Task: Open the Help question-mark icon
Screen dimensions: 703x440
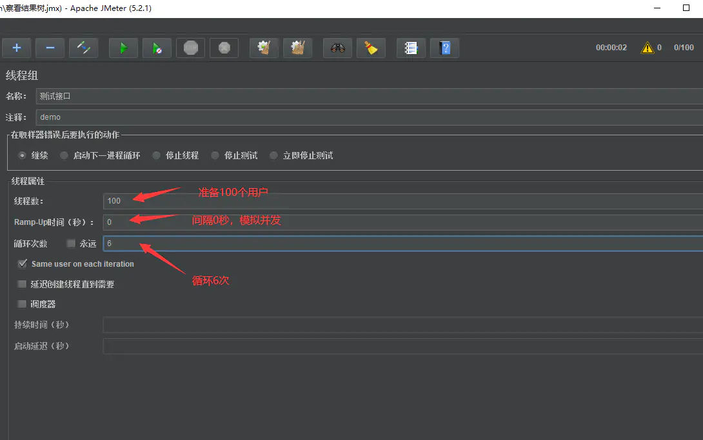Action: tap(445, 48)
